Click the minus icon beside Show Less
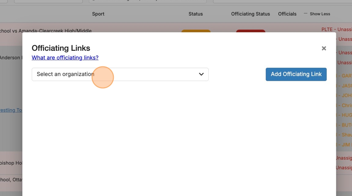Image resolution: width=352 pixels, height=196 pixels. (x=305, y=13)
